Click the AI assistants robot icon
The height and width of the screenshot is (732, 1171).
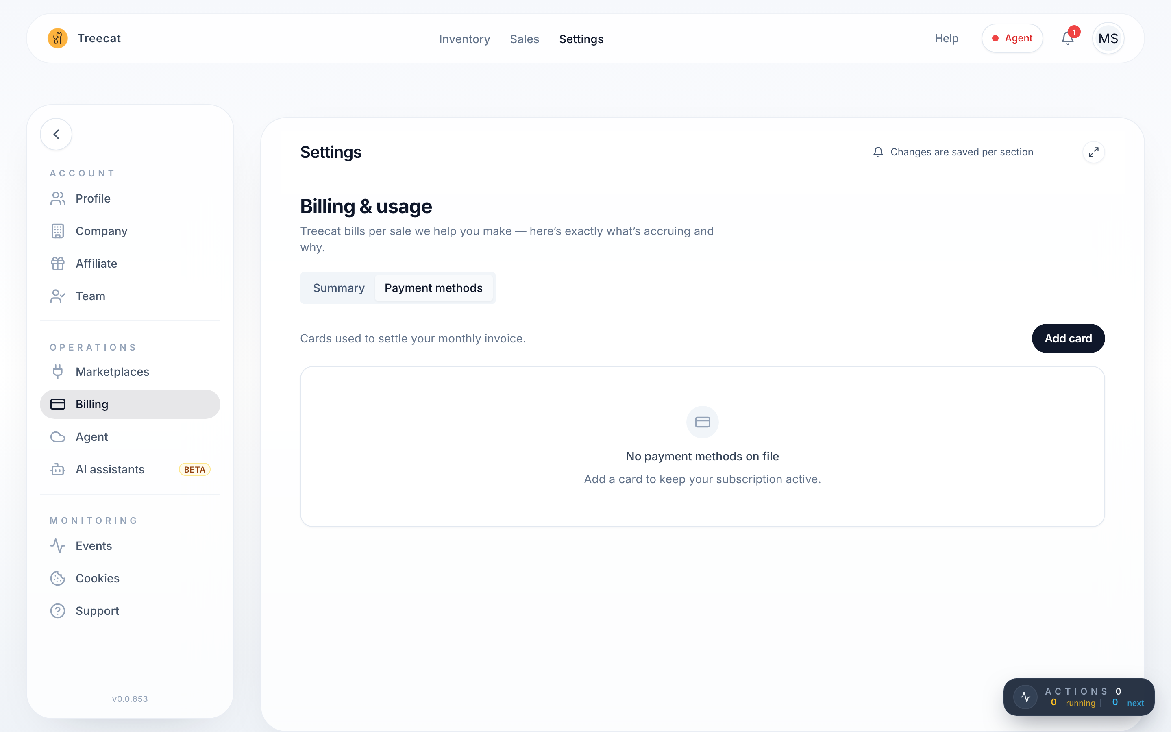pyautogui.click(x=58, y=469)
